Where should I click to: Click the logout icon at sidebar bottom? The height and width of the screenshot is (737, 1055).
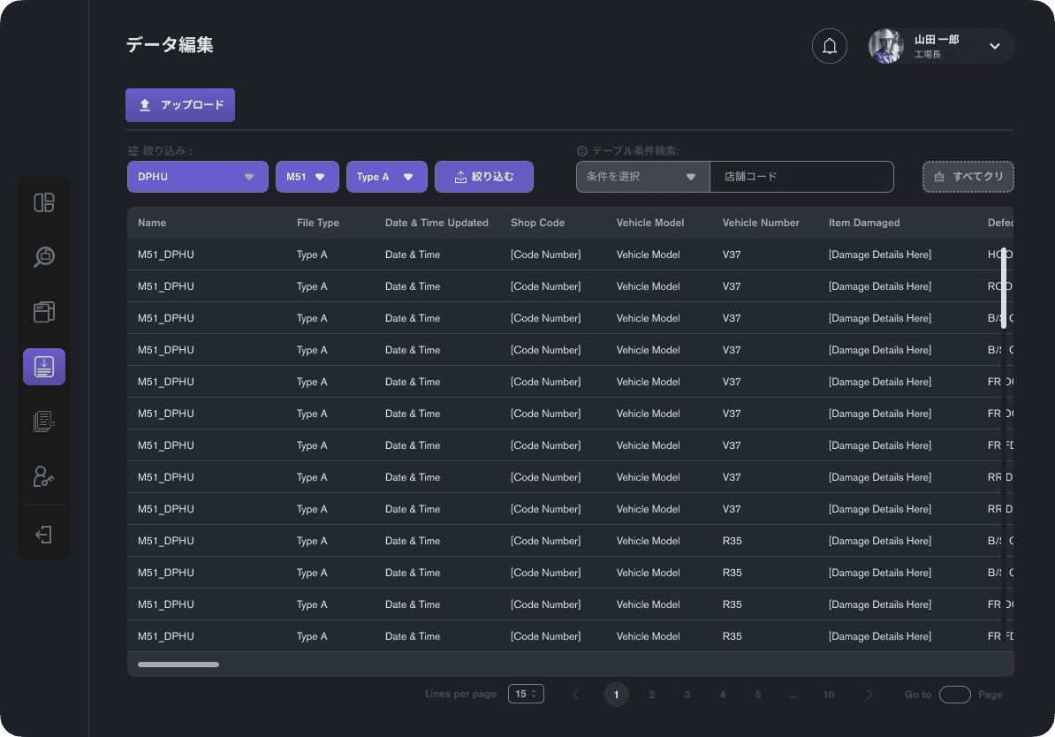tap(43, 533)
